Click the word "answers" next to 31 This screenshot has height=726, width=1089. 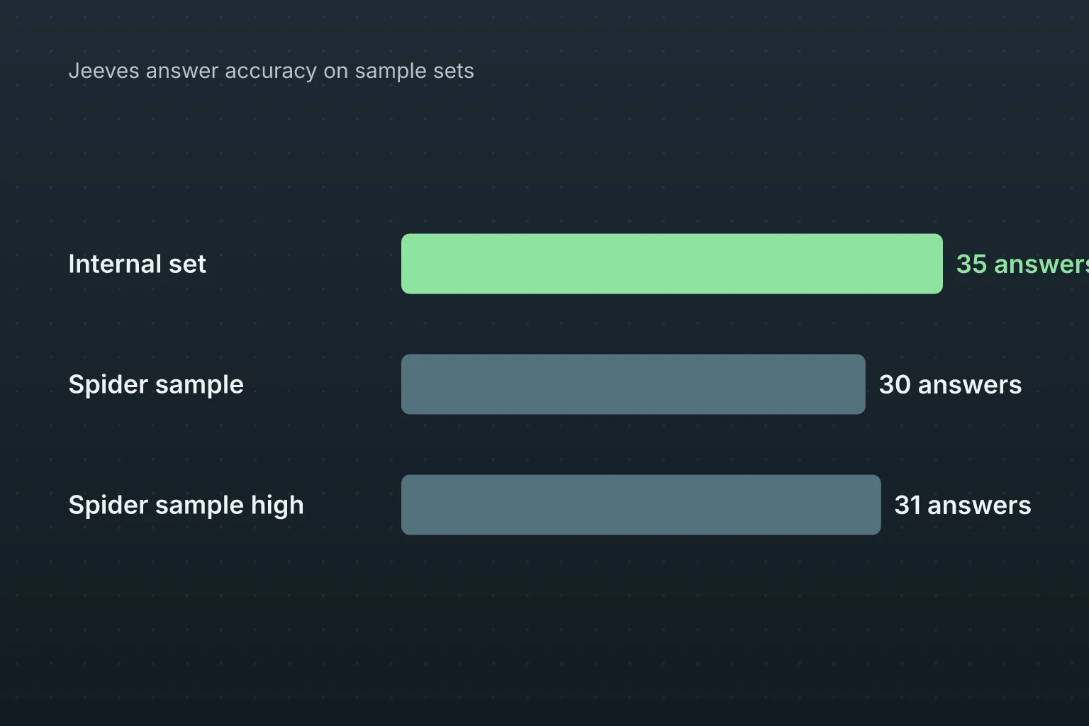point(979,505)
